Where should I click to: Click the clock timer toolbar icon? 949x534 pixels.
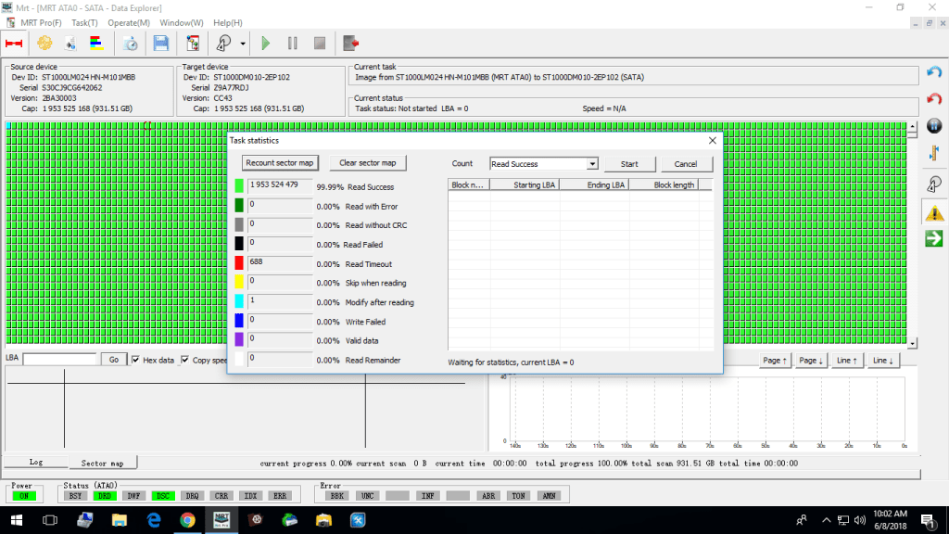(131, 43)
